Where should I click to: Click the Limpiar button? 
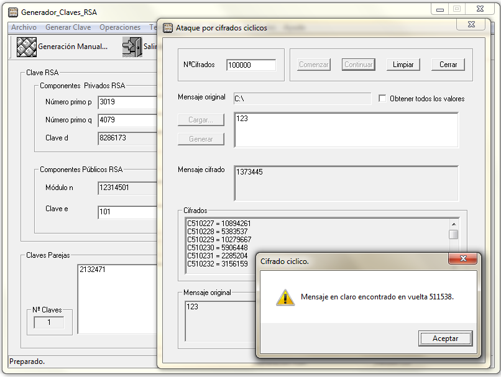[403, 65]
